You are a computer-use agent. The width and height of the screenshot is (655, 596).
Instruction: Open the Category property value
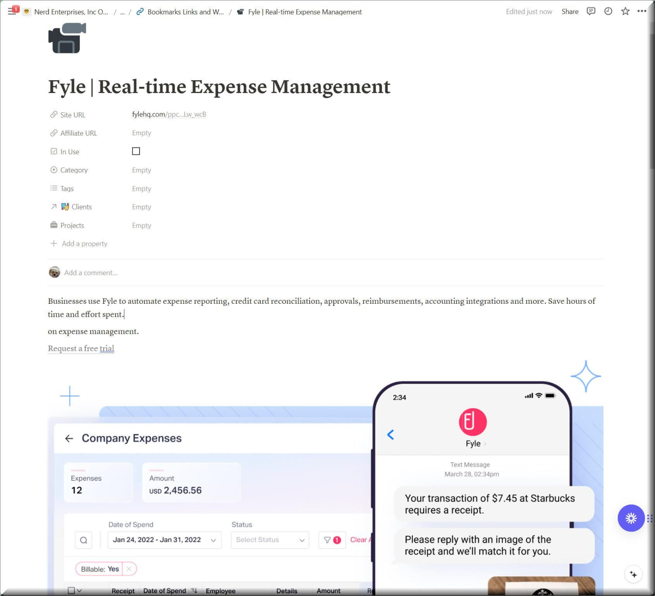[142, 170]
